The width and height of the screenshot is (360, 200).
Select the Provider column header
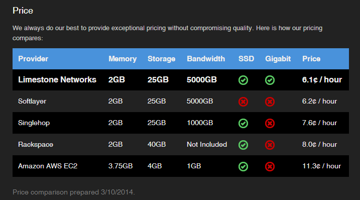(33, 59)
